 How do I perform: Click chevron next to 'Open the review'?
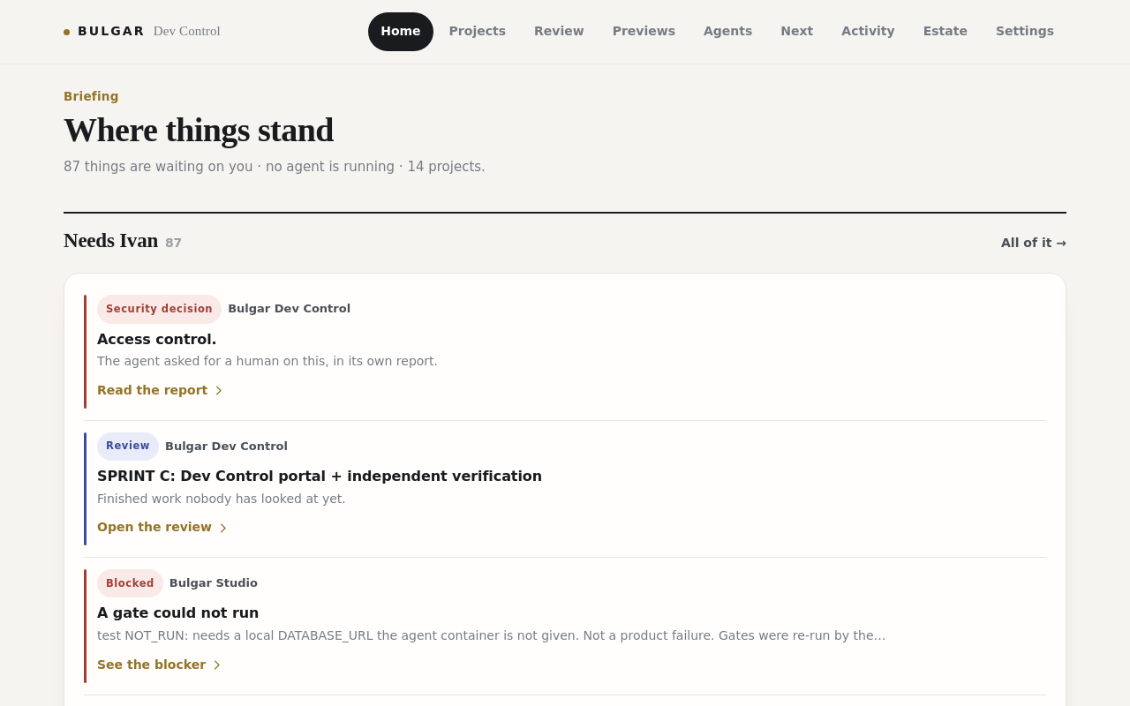(x=223, y=528)
